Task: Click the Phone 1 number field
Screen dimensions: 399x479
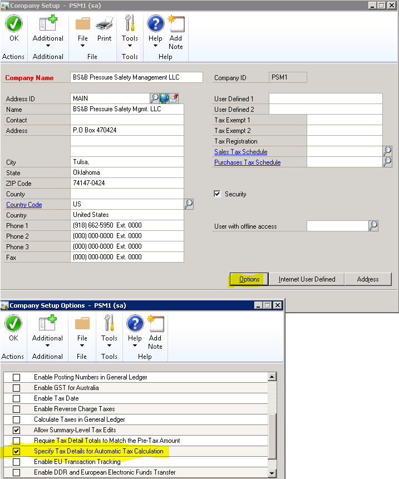Action: point(127,225)
